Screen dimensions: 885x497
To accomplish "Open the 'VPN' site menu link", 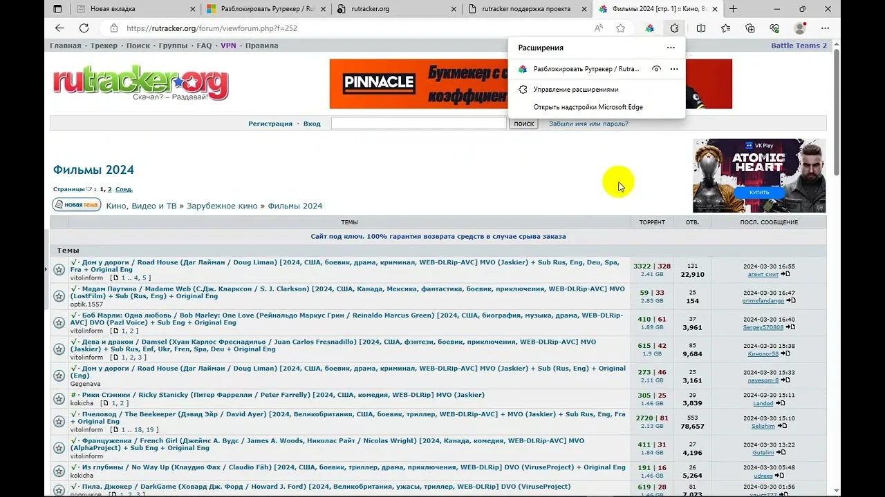I will coord(228,46).
